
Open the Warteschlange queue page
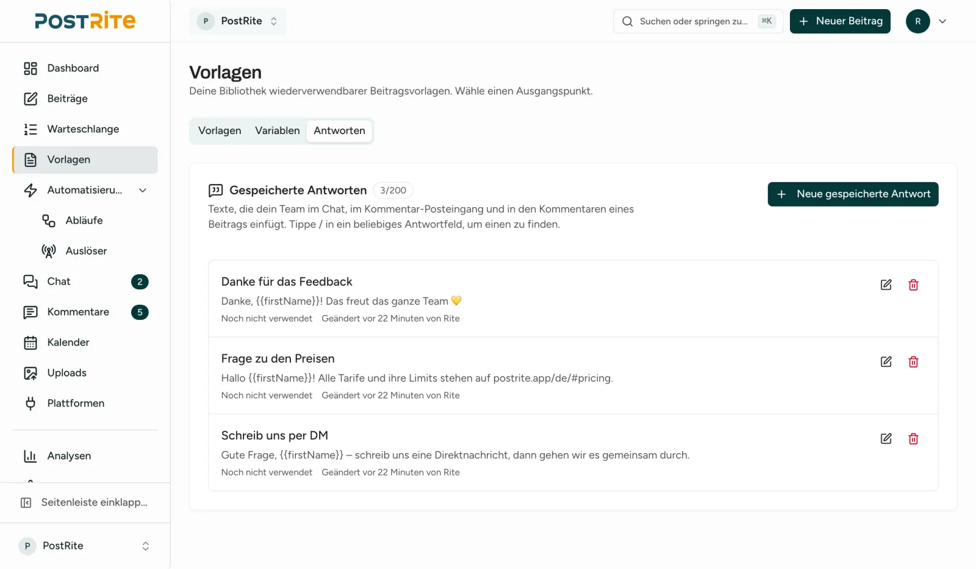point(85,129)
